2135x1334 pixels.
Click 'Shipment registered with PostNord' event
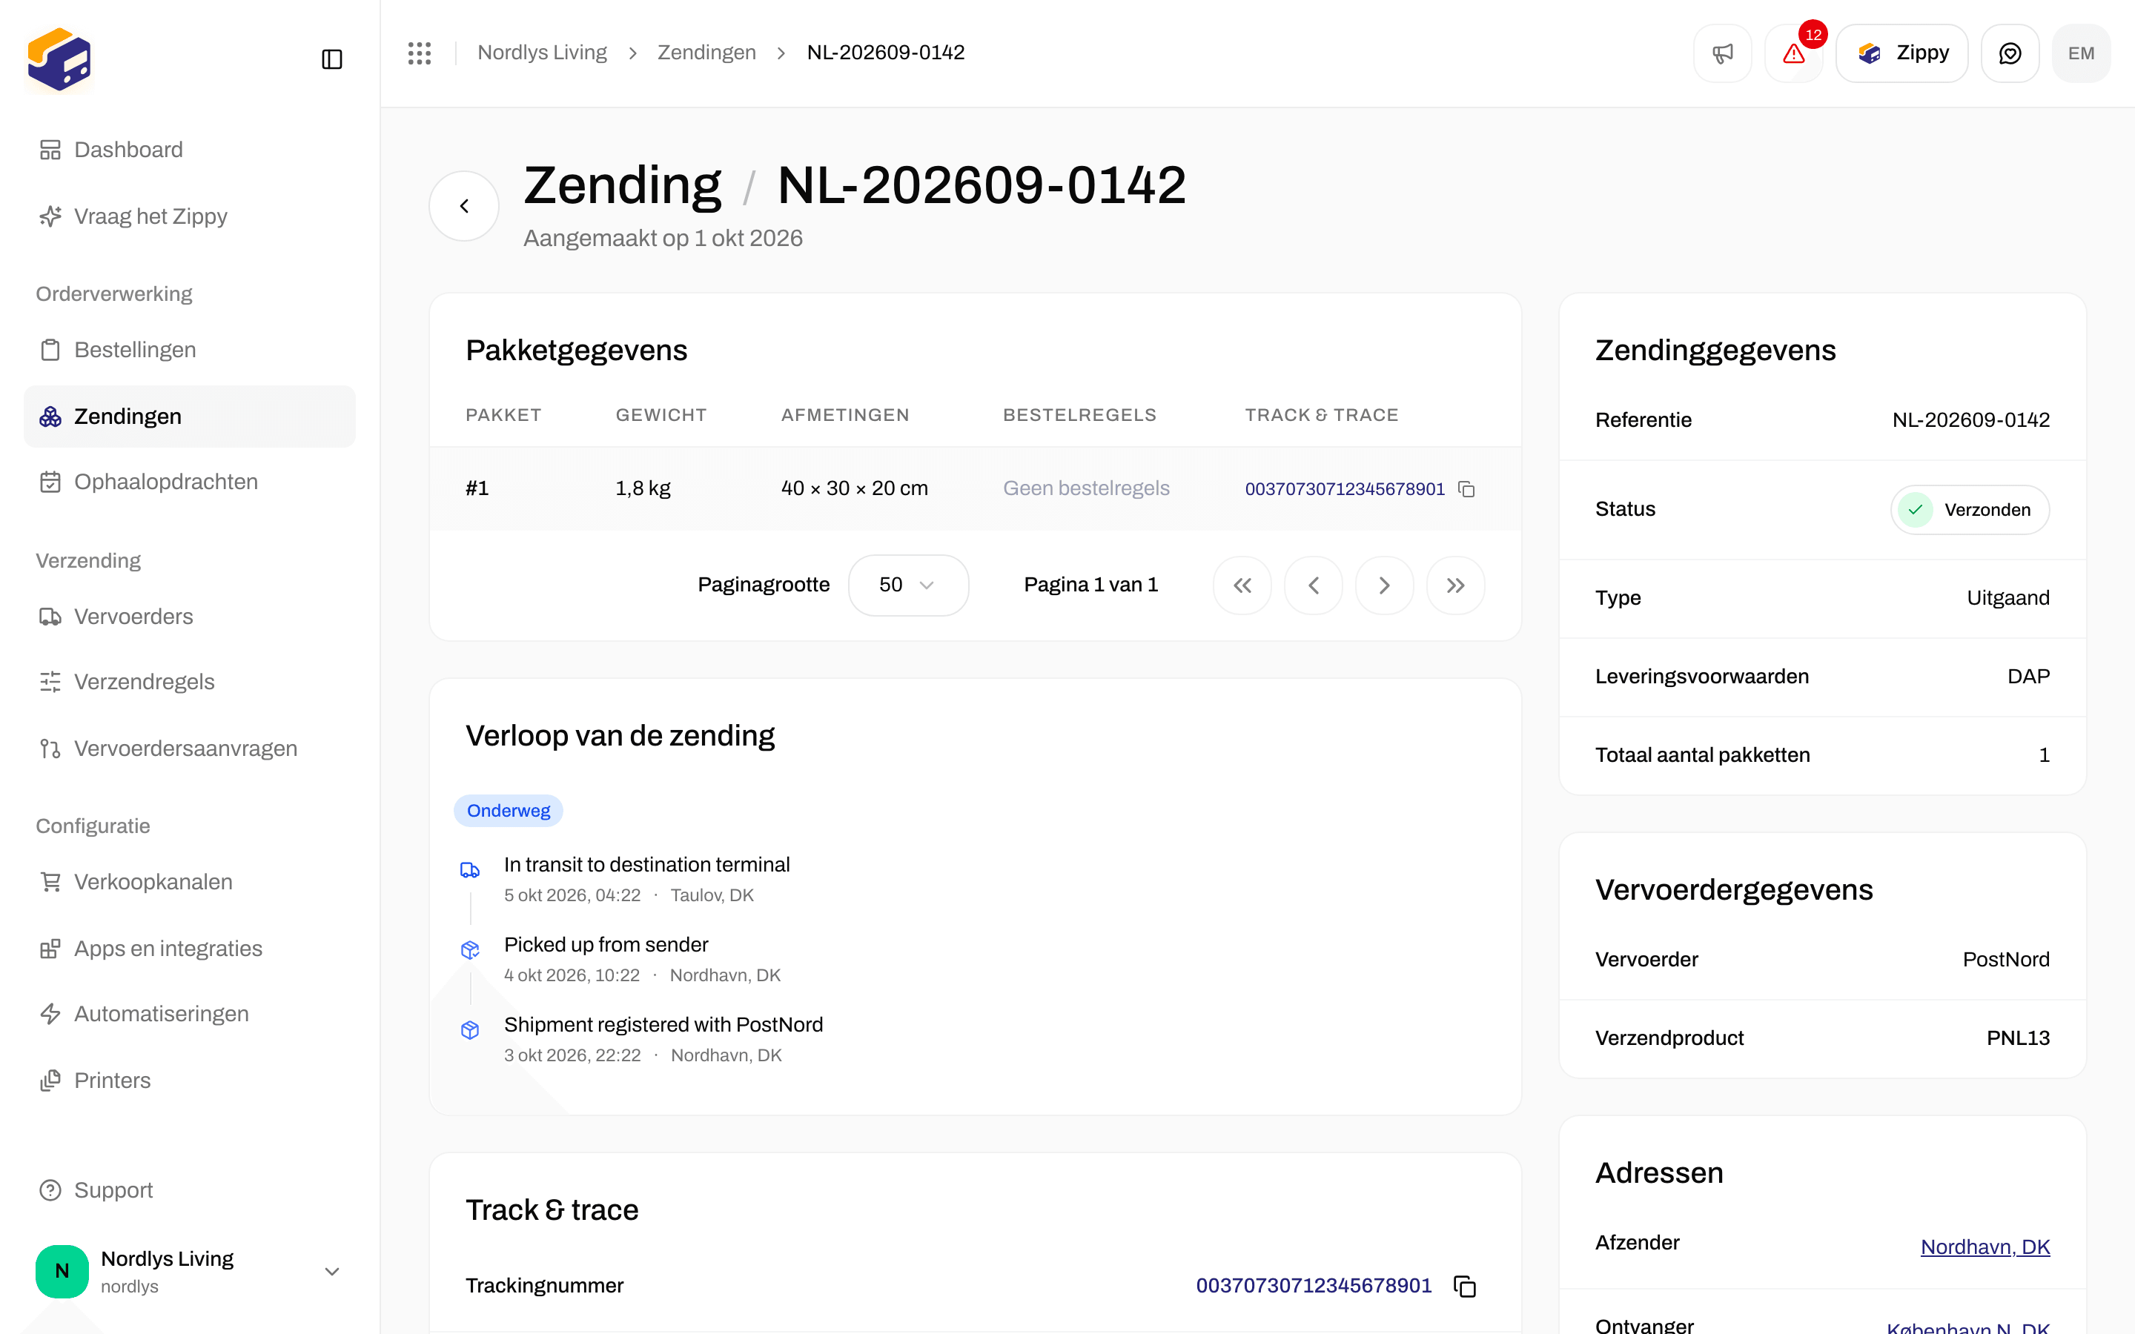[x=663, y=1024]
